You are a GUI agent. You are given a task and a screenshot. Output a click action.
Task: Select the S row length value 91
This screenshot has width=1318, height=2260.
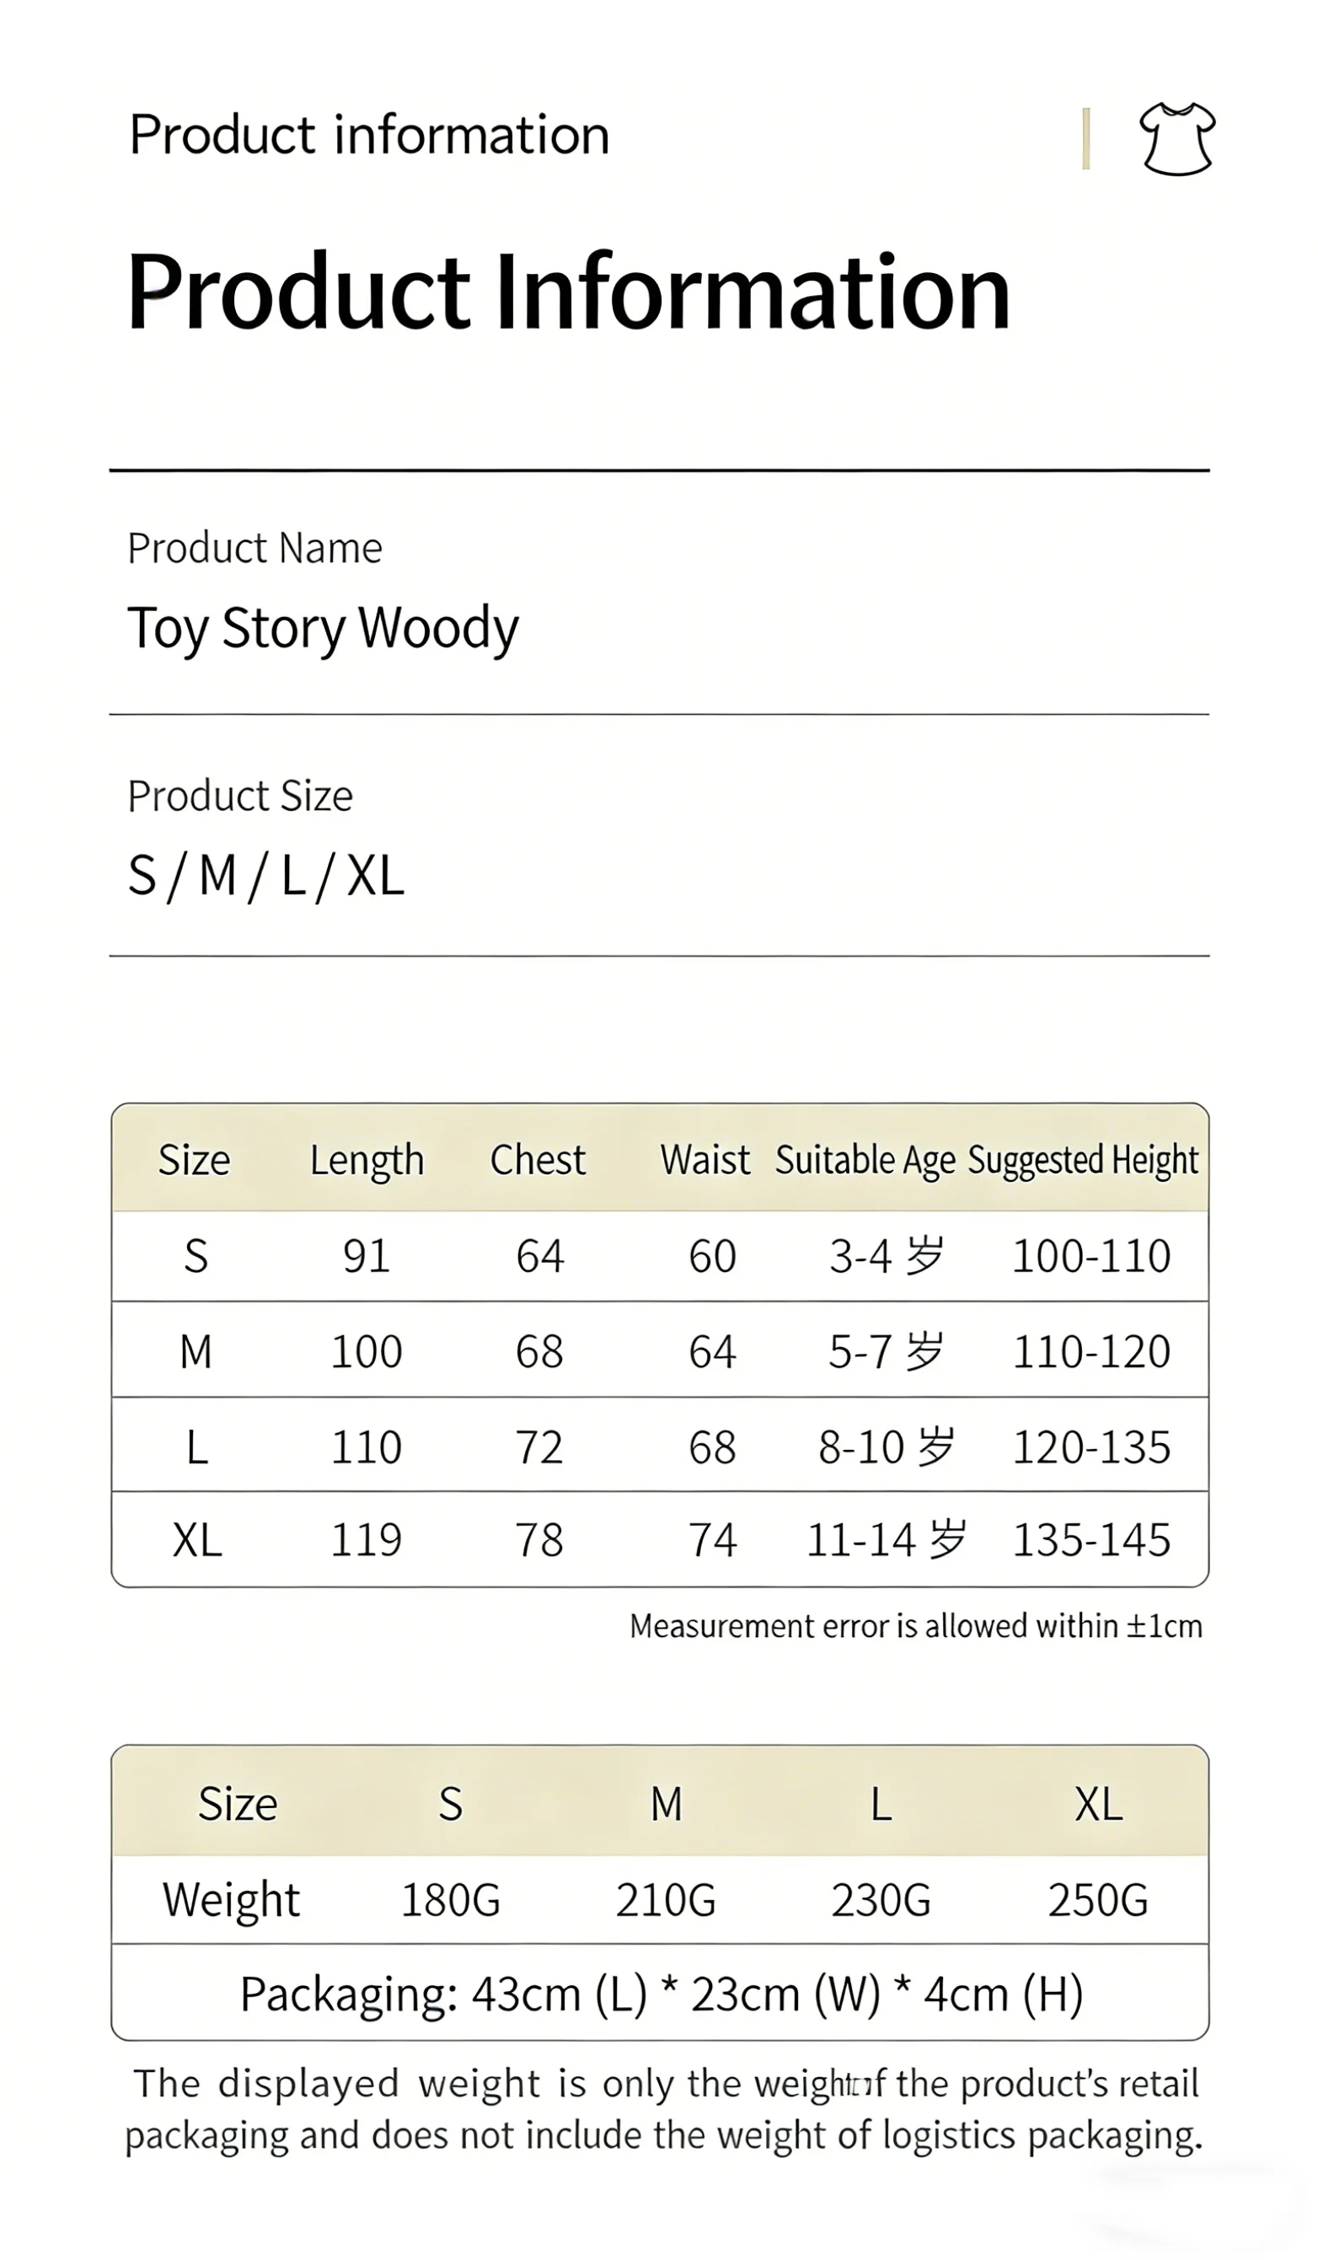pyautogui.click(x=366, y=1255)
